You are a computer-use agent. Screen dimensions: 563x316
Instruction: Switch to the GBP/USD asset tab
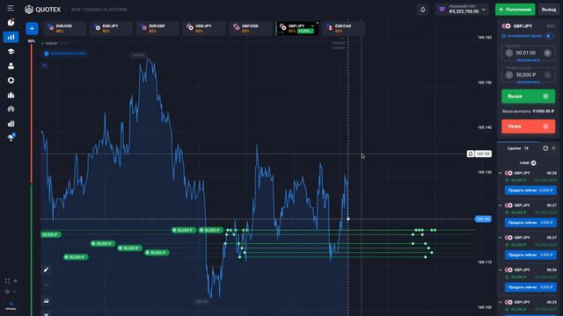(250, 28)
